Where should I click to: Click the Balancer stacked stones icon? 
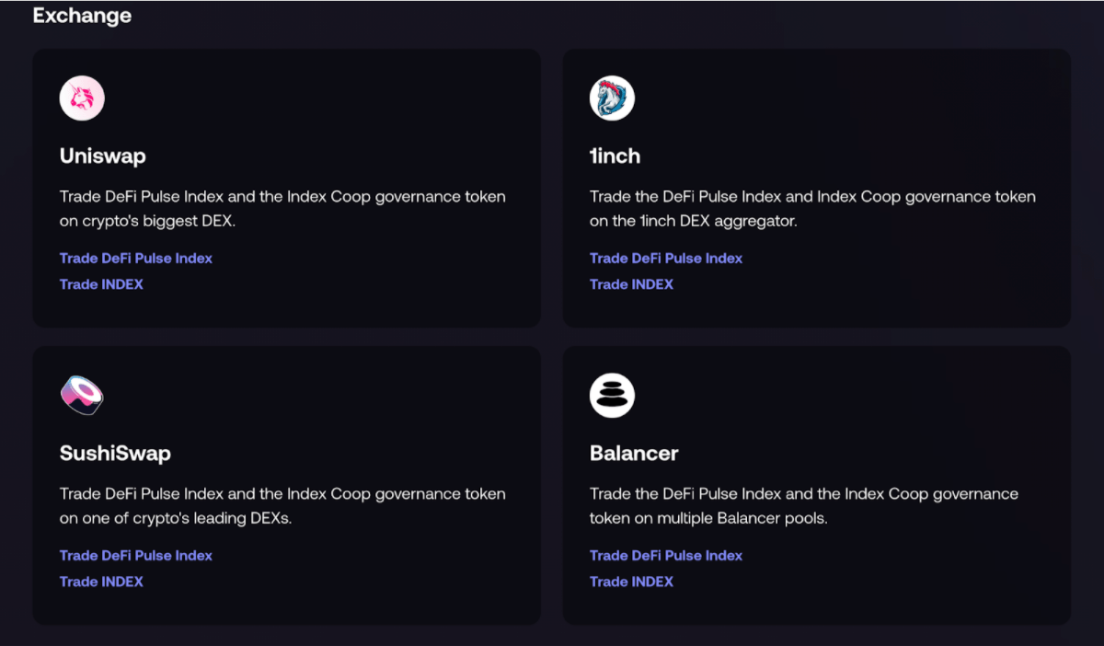click(x=612, y=396)
